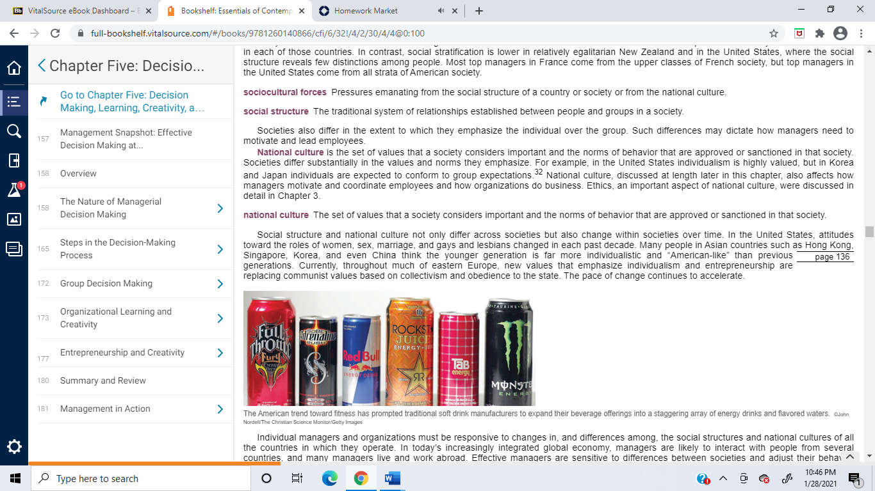Click the glossary term 'social structure'
The image size is (875, 491).
tap(276, 111)
